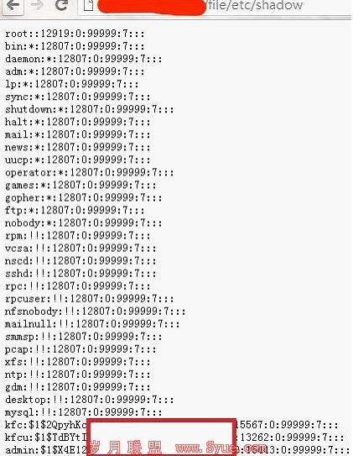
Task: Select the daemon entry line
Action: coord(84,59)
